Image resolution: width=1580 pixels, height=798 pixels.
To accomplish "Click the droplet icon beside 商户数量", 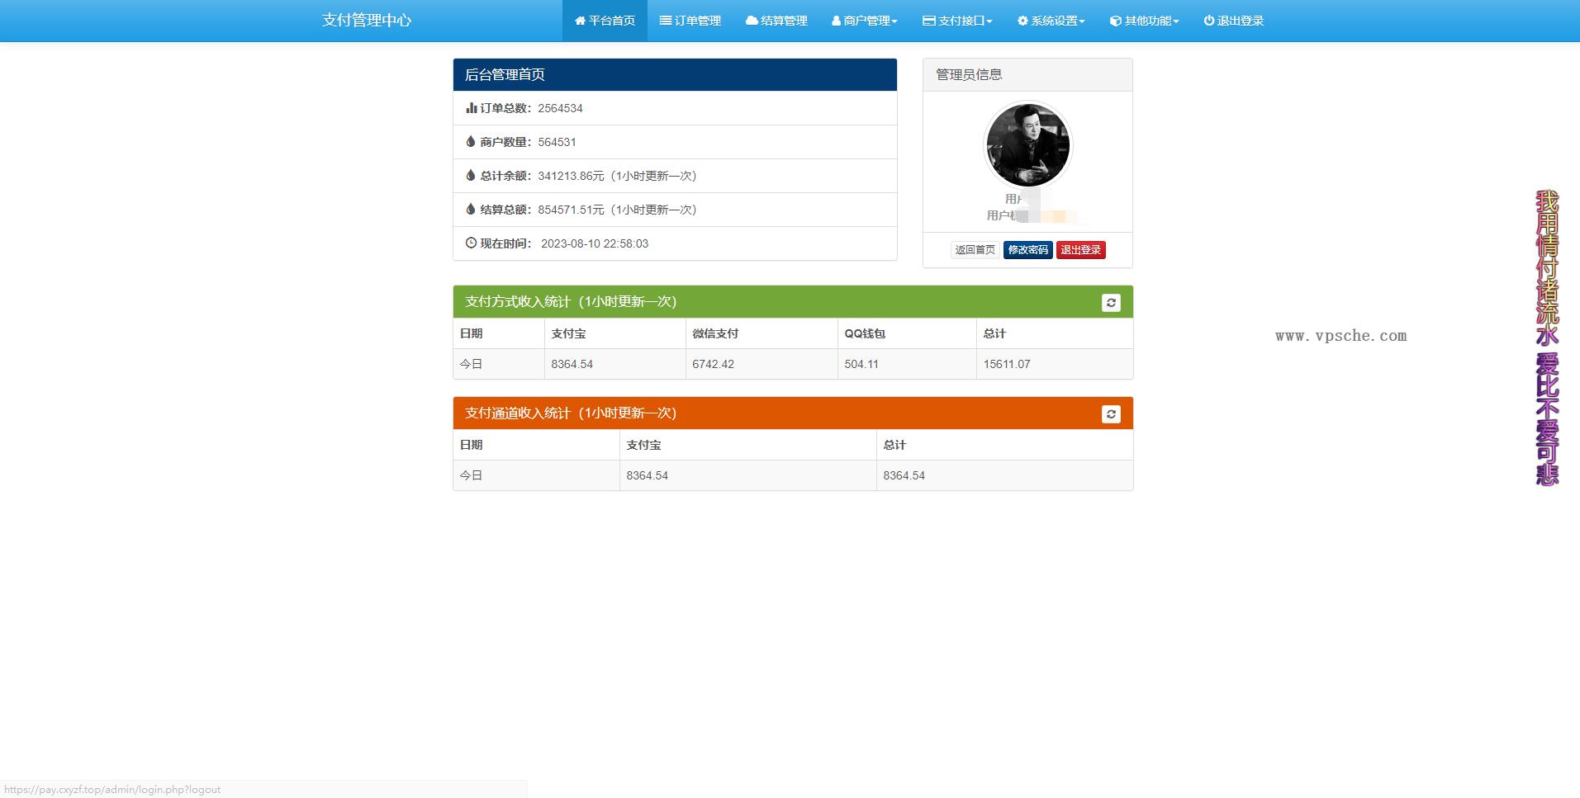I will 471,141.
